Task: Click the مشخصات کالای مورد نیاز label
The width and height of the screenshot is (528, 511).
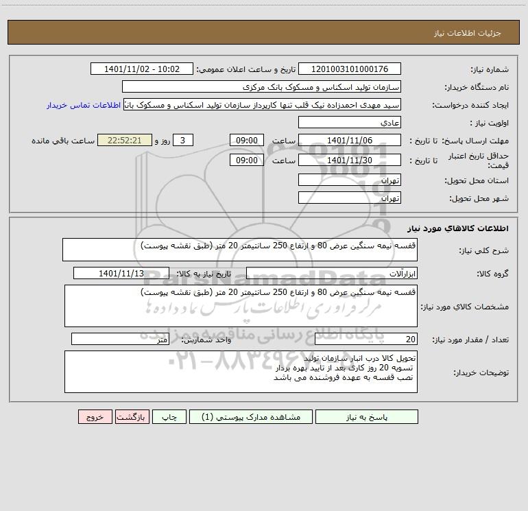Action: (465, 307)
